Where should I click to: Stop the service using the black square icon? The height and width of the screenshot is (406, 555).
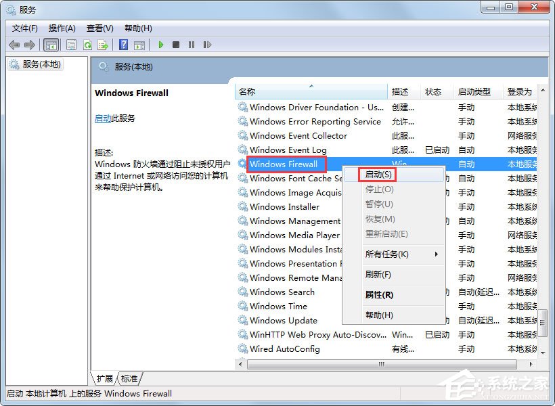coord(175,45)
